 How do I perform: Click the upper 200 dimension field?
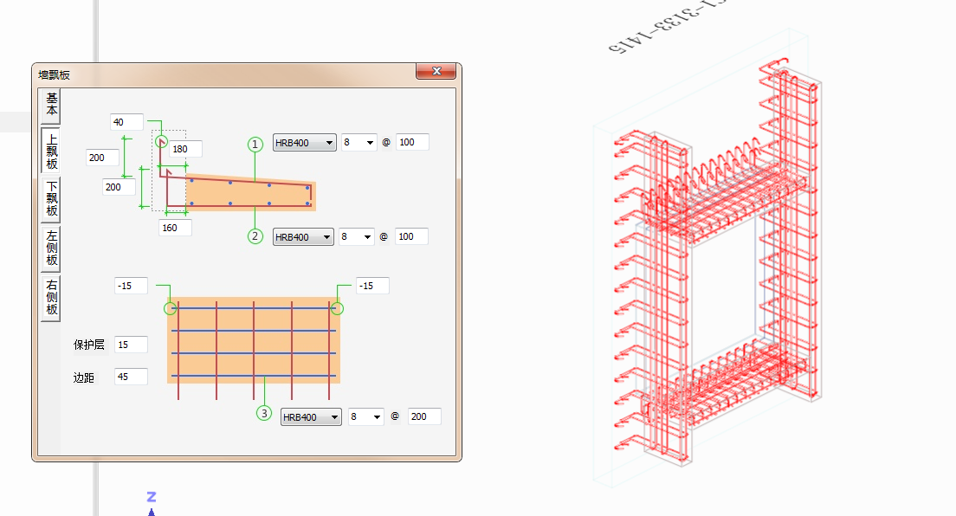[102, 158]
